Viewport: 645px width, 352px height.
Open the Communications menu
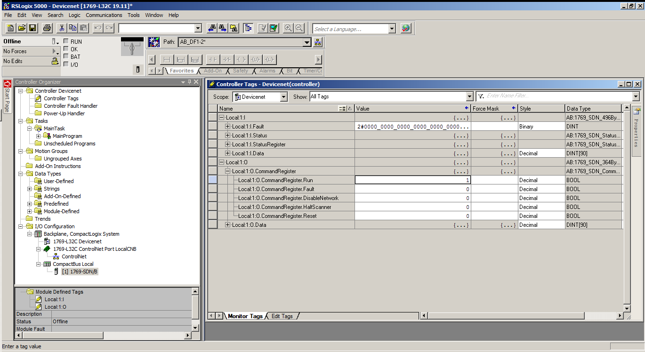tap(104, 15)
